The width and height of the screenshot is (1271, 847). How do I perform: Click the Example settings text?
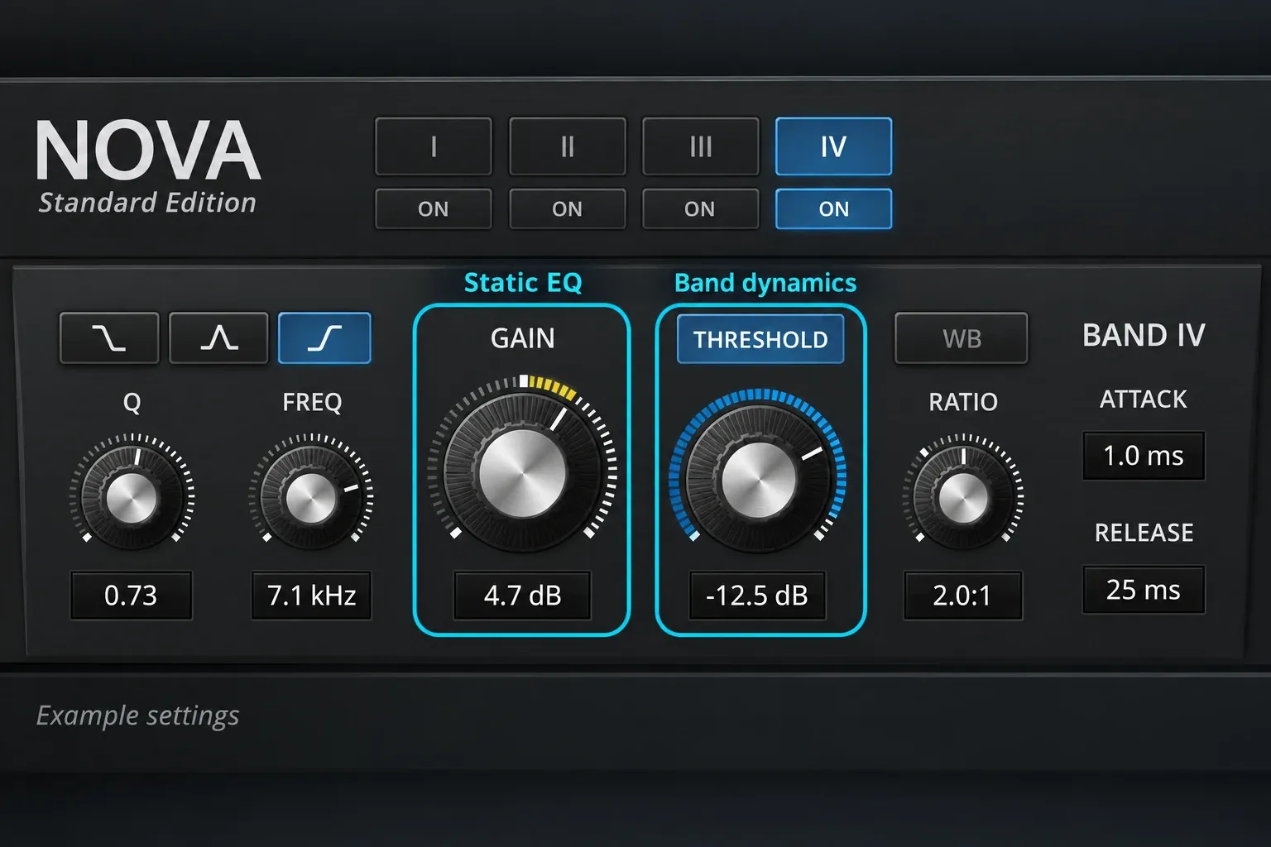137,715
